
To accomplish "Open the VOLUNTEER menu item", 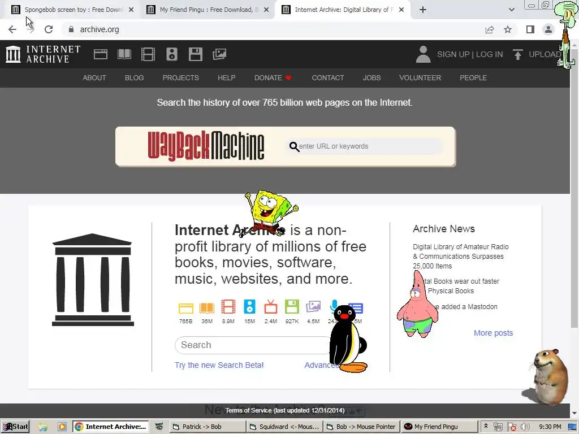I will click(x=420, y=78).
